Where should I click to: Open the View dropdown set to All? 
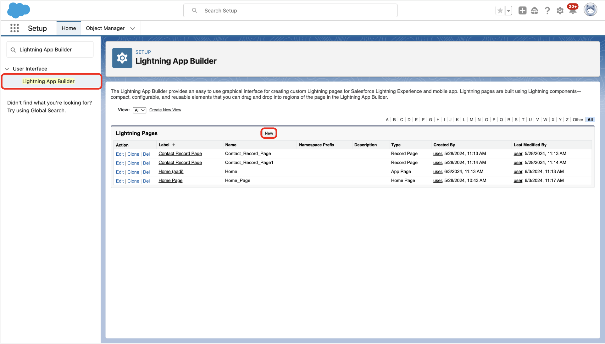coord(139,110)
